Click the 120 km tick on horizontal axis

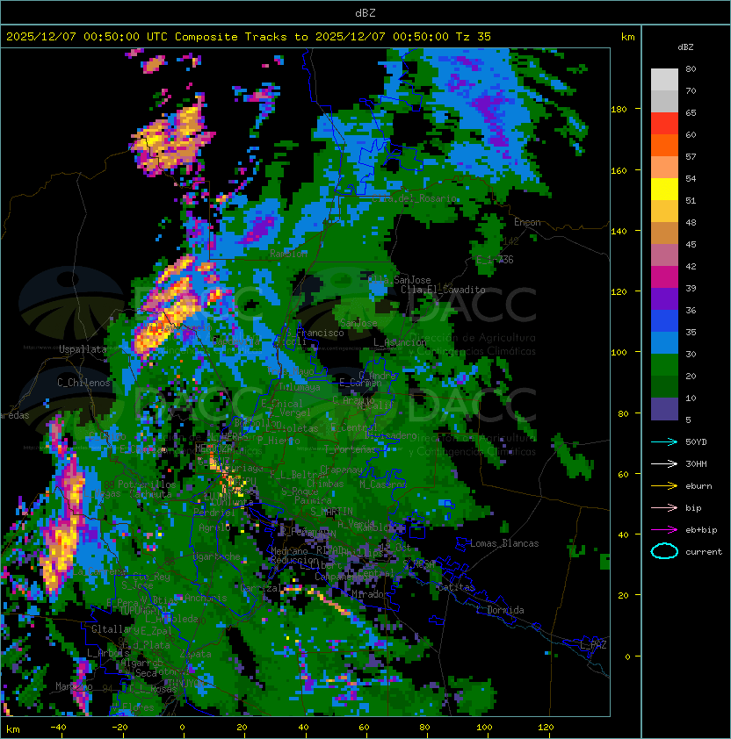[x=546, y=728]
